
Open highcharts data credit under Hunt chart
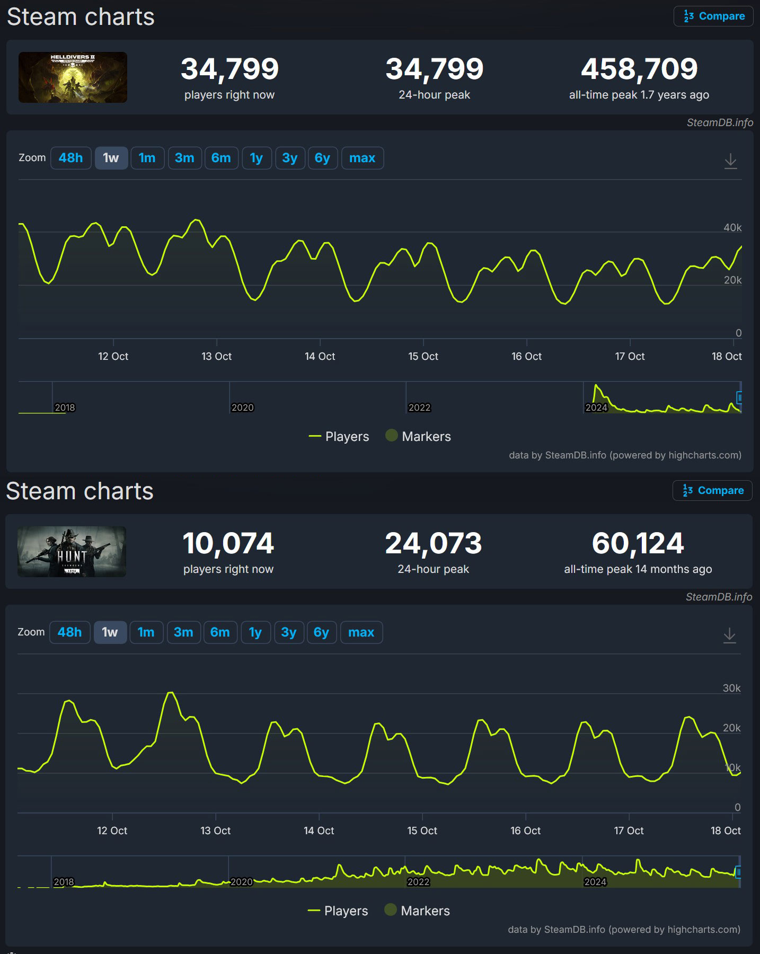pyautogui.click(x=624, y=930)
